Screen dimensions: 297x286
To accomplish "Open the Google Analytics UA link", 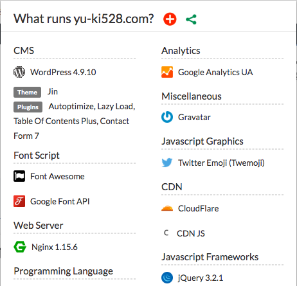I will pyautogui.click(x=215, y=72).
